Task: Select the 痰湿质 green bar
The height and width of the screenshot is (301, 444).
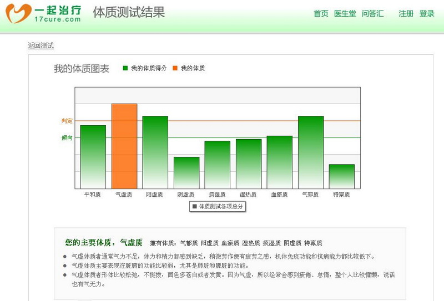Action: (x=218, y=165)
